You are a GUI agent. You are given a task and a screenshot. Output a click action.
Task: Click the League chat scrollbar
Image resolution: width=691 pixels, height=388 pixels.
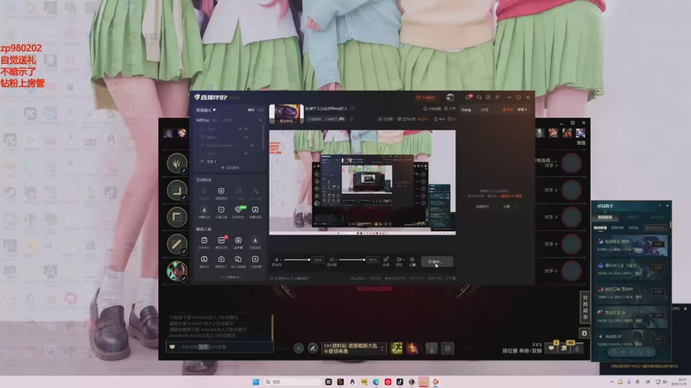click(272, 327)
